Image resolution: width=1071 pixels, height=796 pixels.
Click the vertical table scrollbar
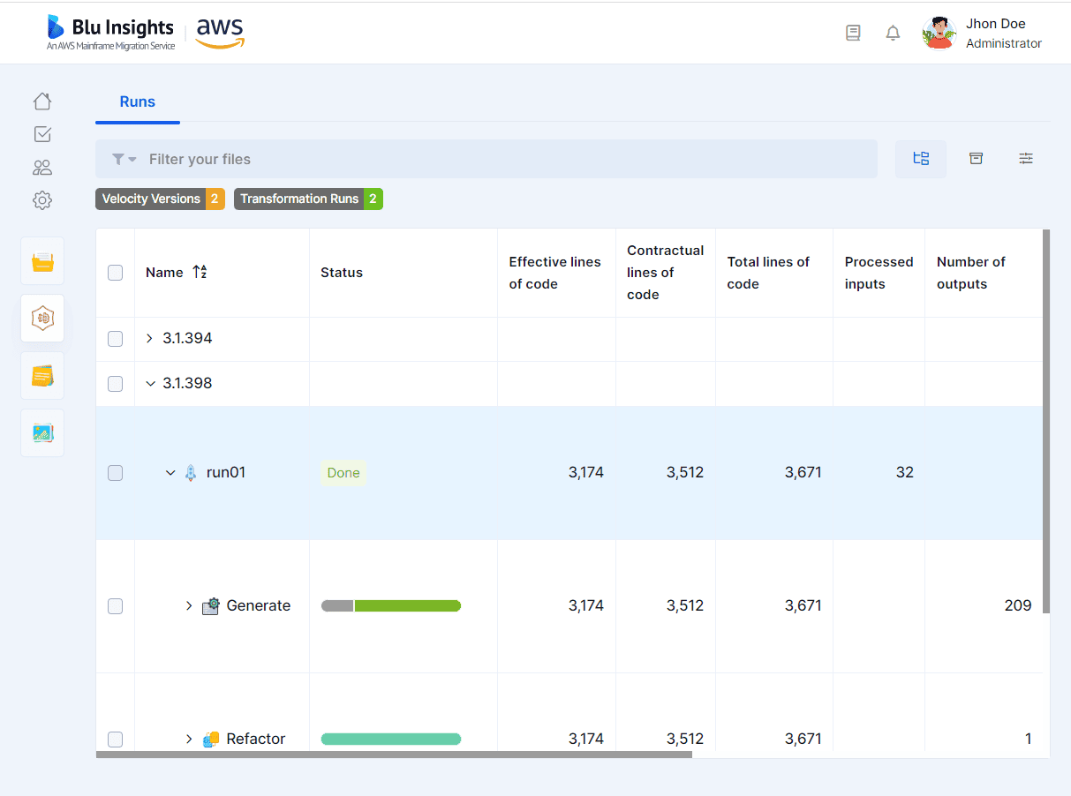[x=1046, y=422]
